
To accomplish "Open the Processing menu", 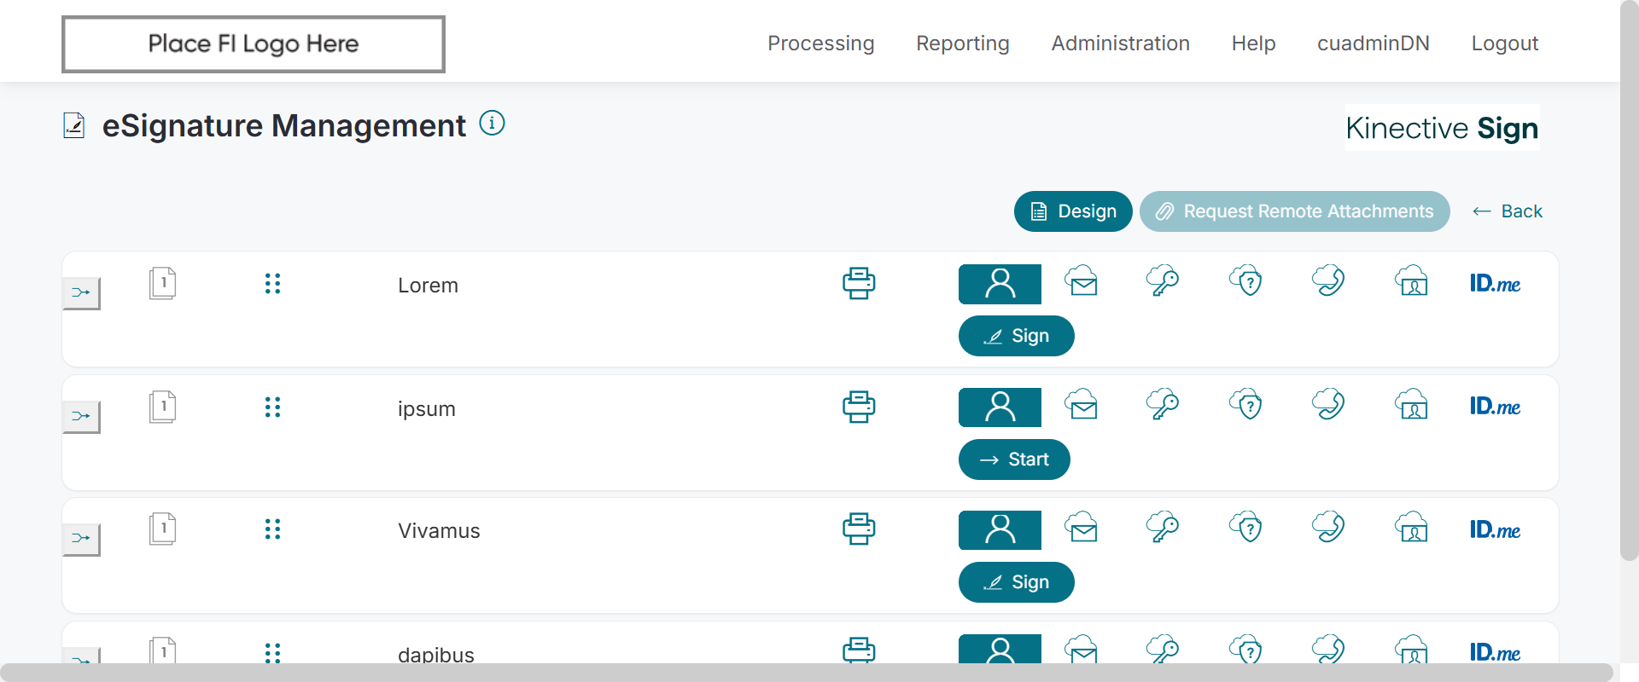I will point(820,43).
